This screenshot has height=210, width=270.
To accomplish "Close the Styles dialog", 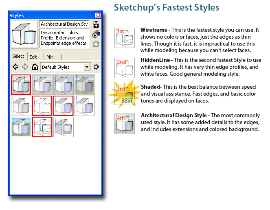I will [98, 15].
